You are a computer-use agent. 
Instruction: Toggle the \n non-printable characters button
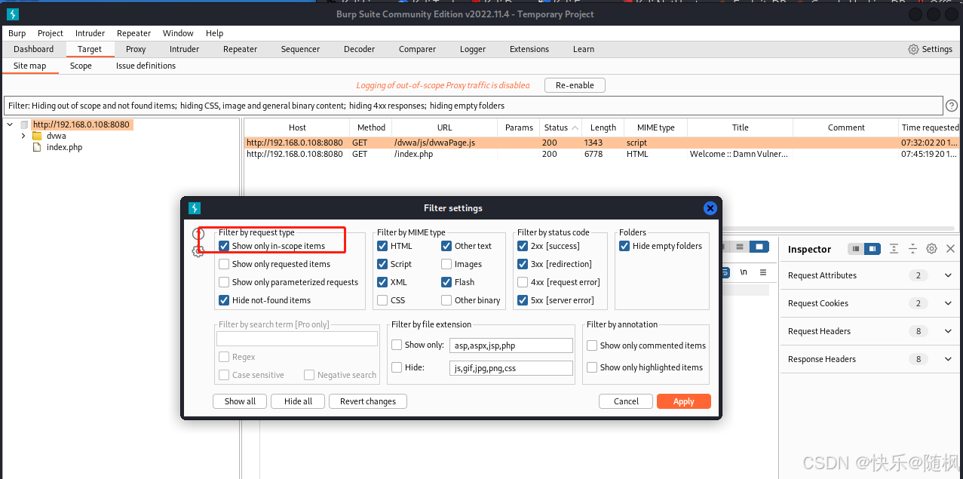pyautogui.click(x=744, y=272)
